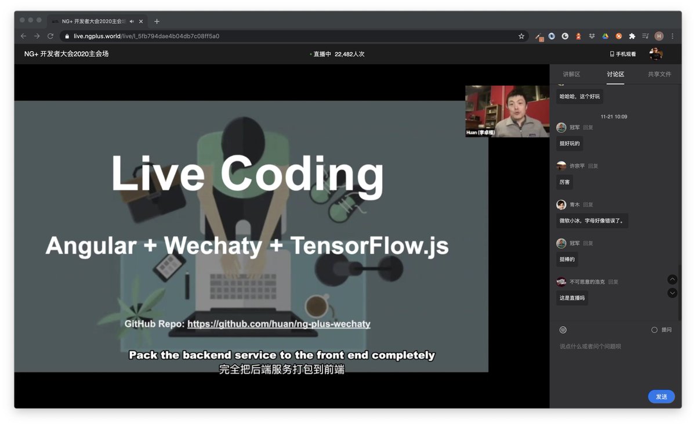Switch to the 讲解区 tab
The width and height of the screenshot is (696, 426).
point(571,74)
